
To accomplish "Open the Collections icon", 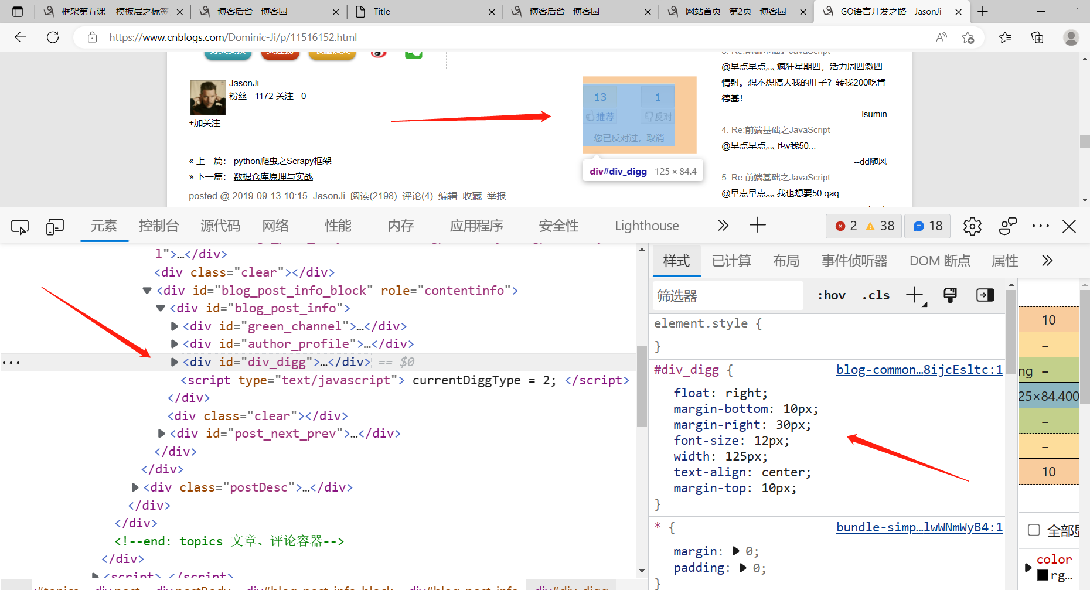I will pyautogui.click(x=1037, y=37).
